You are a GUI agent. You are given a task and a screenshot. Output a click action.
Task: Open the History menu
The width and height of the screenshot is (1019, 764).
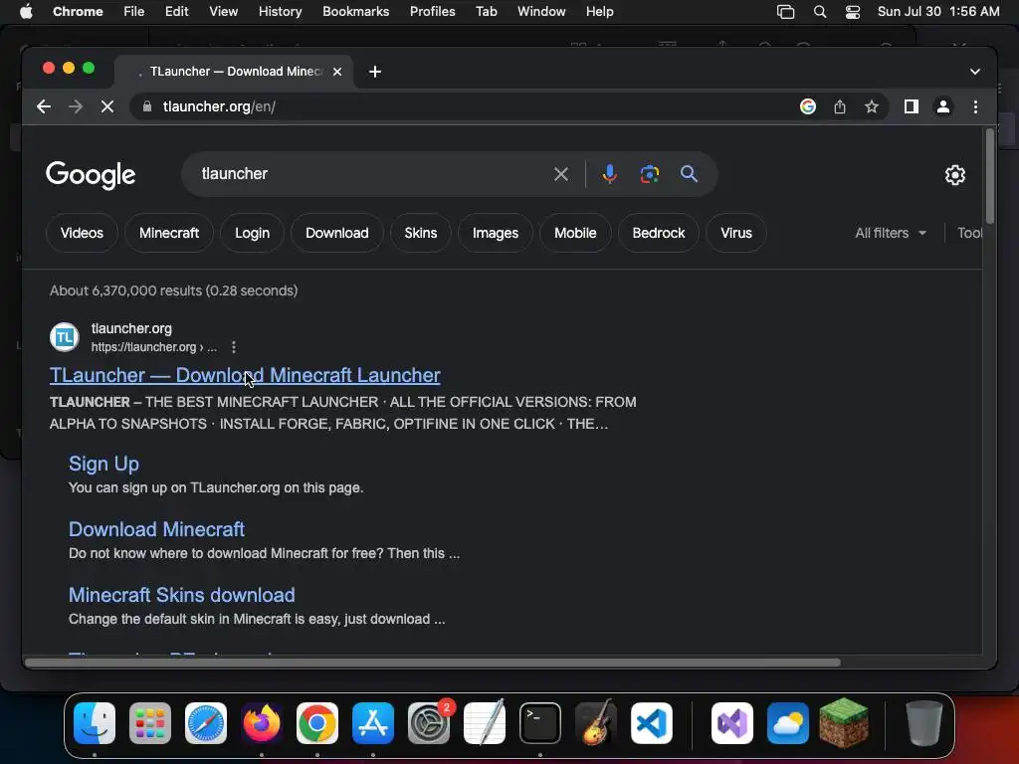click(280, 12)
